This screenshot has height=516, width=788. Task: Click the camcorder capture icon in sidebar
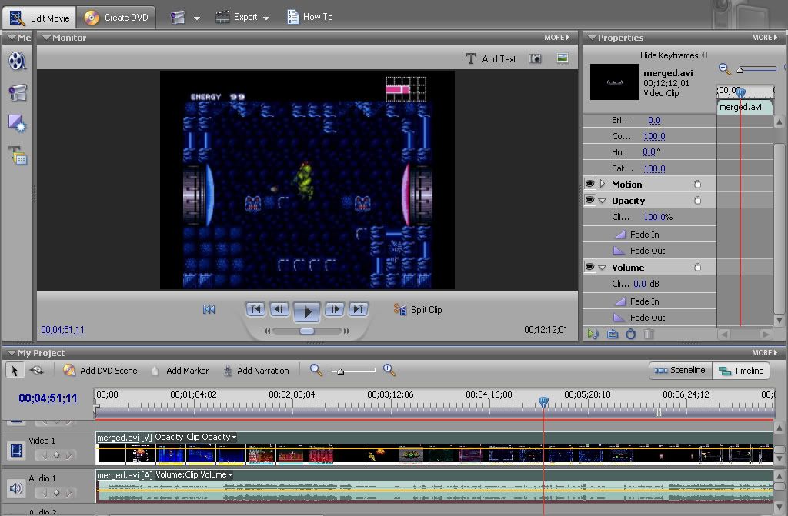[18, 92]
